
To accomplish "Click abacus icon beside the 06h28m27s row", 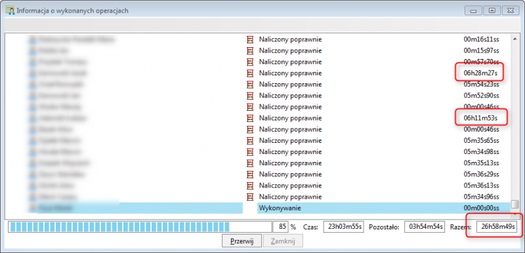I will 250,73.
